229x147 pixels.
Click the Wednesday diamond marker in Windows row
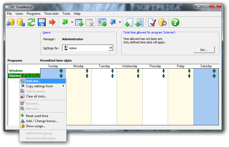coord(138,71)
